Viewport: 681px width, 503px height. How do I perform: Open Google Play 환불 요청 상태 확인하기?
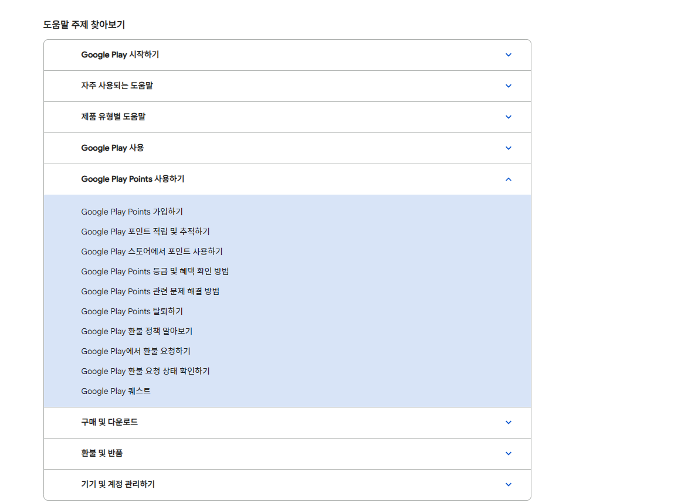pyautogui.click(x=145, y=372)
